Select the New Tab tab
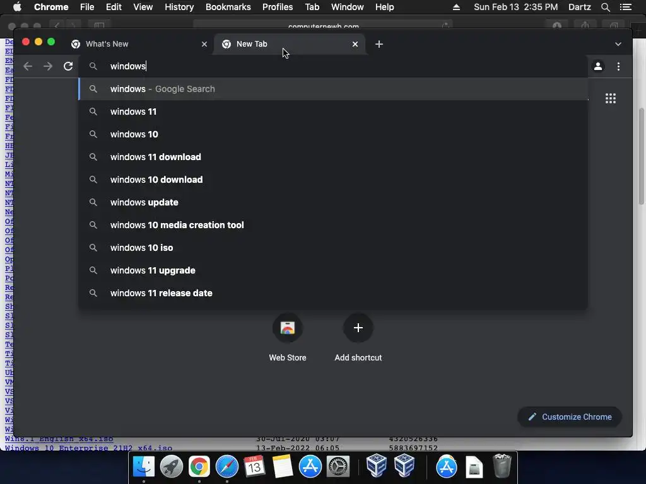This screenshot has height=484, width=646. tap(288, 44)
